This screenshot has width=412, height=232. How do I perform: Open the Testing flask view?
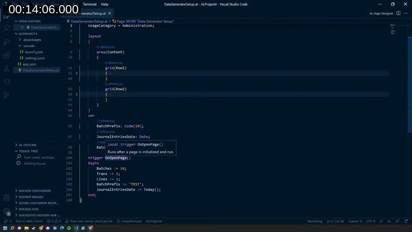click(7, 69)
